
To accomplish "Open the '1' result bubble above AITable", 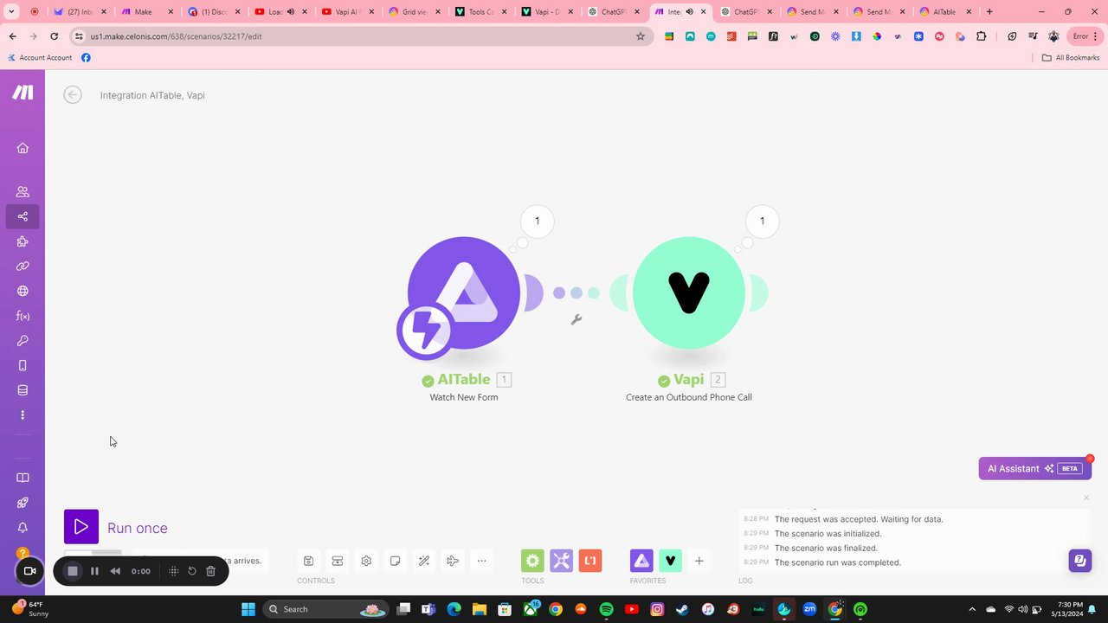I will [x=537, y=221].
